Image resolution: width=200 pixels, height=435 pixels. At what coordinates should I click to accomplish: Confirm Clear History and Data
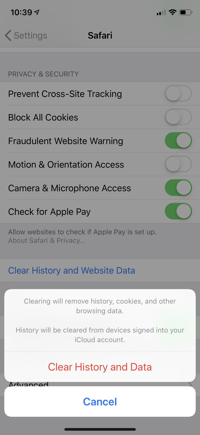click(100, 367)
